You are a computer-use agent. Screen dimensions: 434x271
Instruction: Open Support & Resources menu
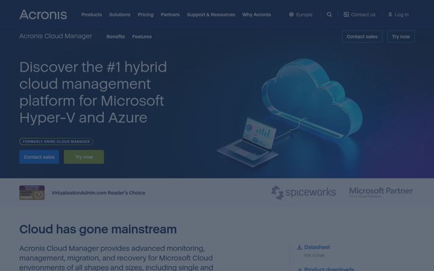(x=211, y=14)
